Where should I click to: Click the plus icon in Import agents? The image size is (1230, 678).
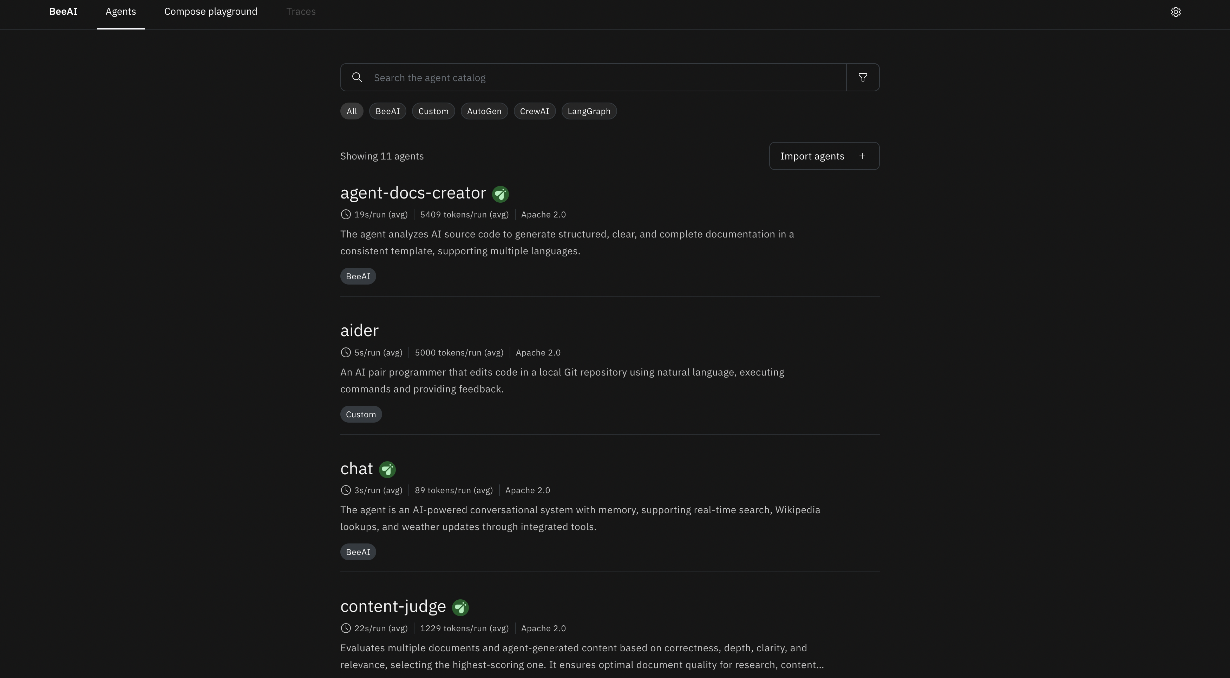click(862, 156)
